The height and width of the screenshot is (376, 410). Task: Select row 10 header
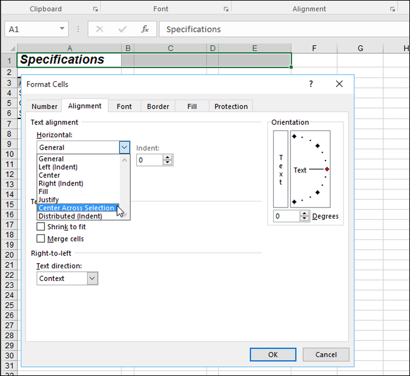point(9,154)
